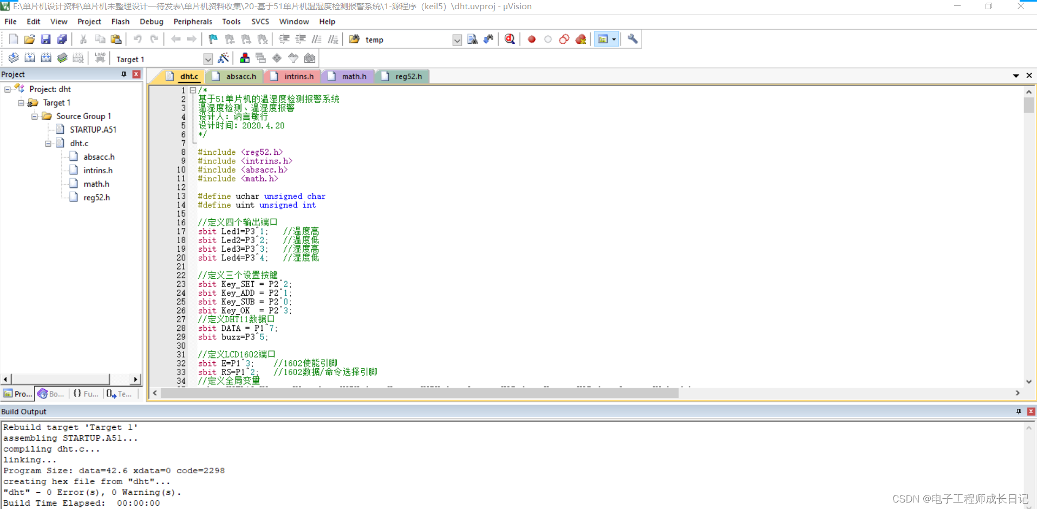The width and height of the screenshot is (1037, 509).
Task: Indent selected lines icon
Action: tap(284, 40)
